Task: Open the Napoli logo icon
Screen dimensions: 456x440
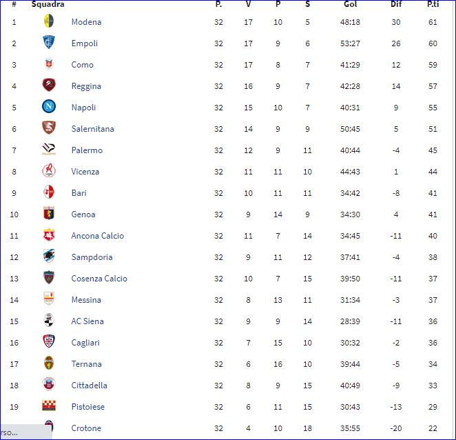Action: [49, 106]
